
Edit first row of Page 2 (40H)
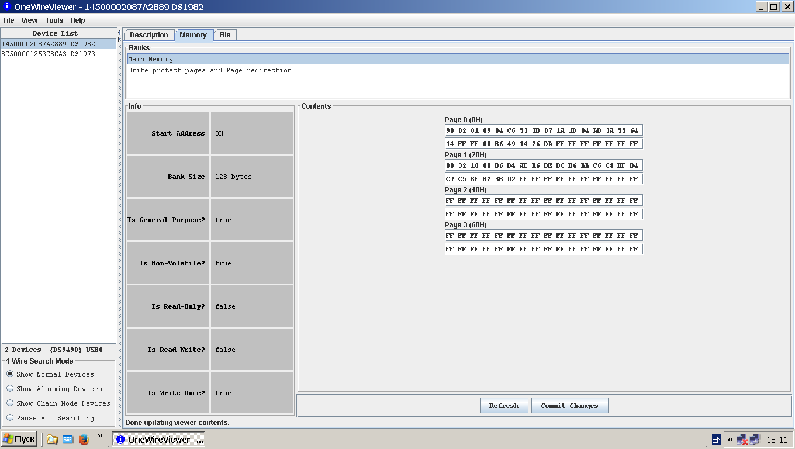(x=544, y=201)
